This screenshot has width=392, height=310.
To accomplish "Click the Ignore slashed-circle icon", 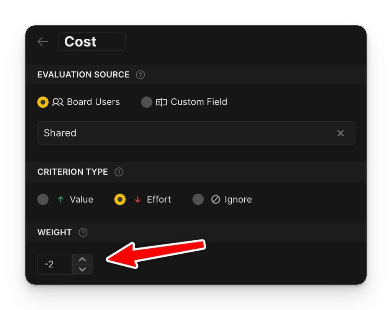I will point(216,200).
